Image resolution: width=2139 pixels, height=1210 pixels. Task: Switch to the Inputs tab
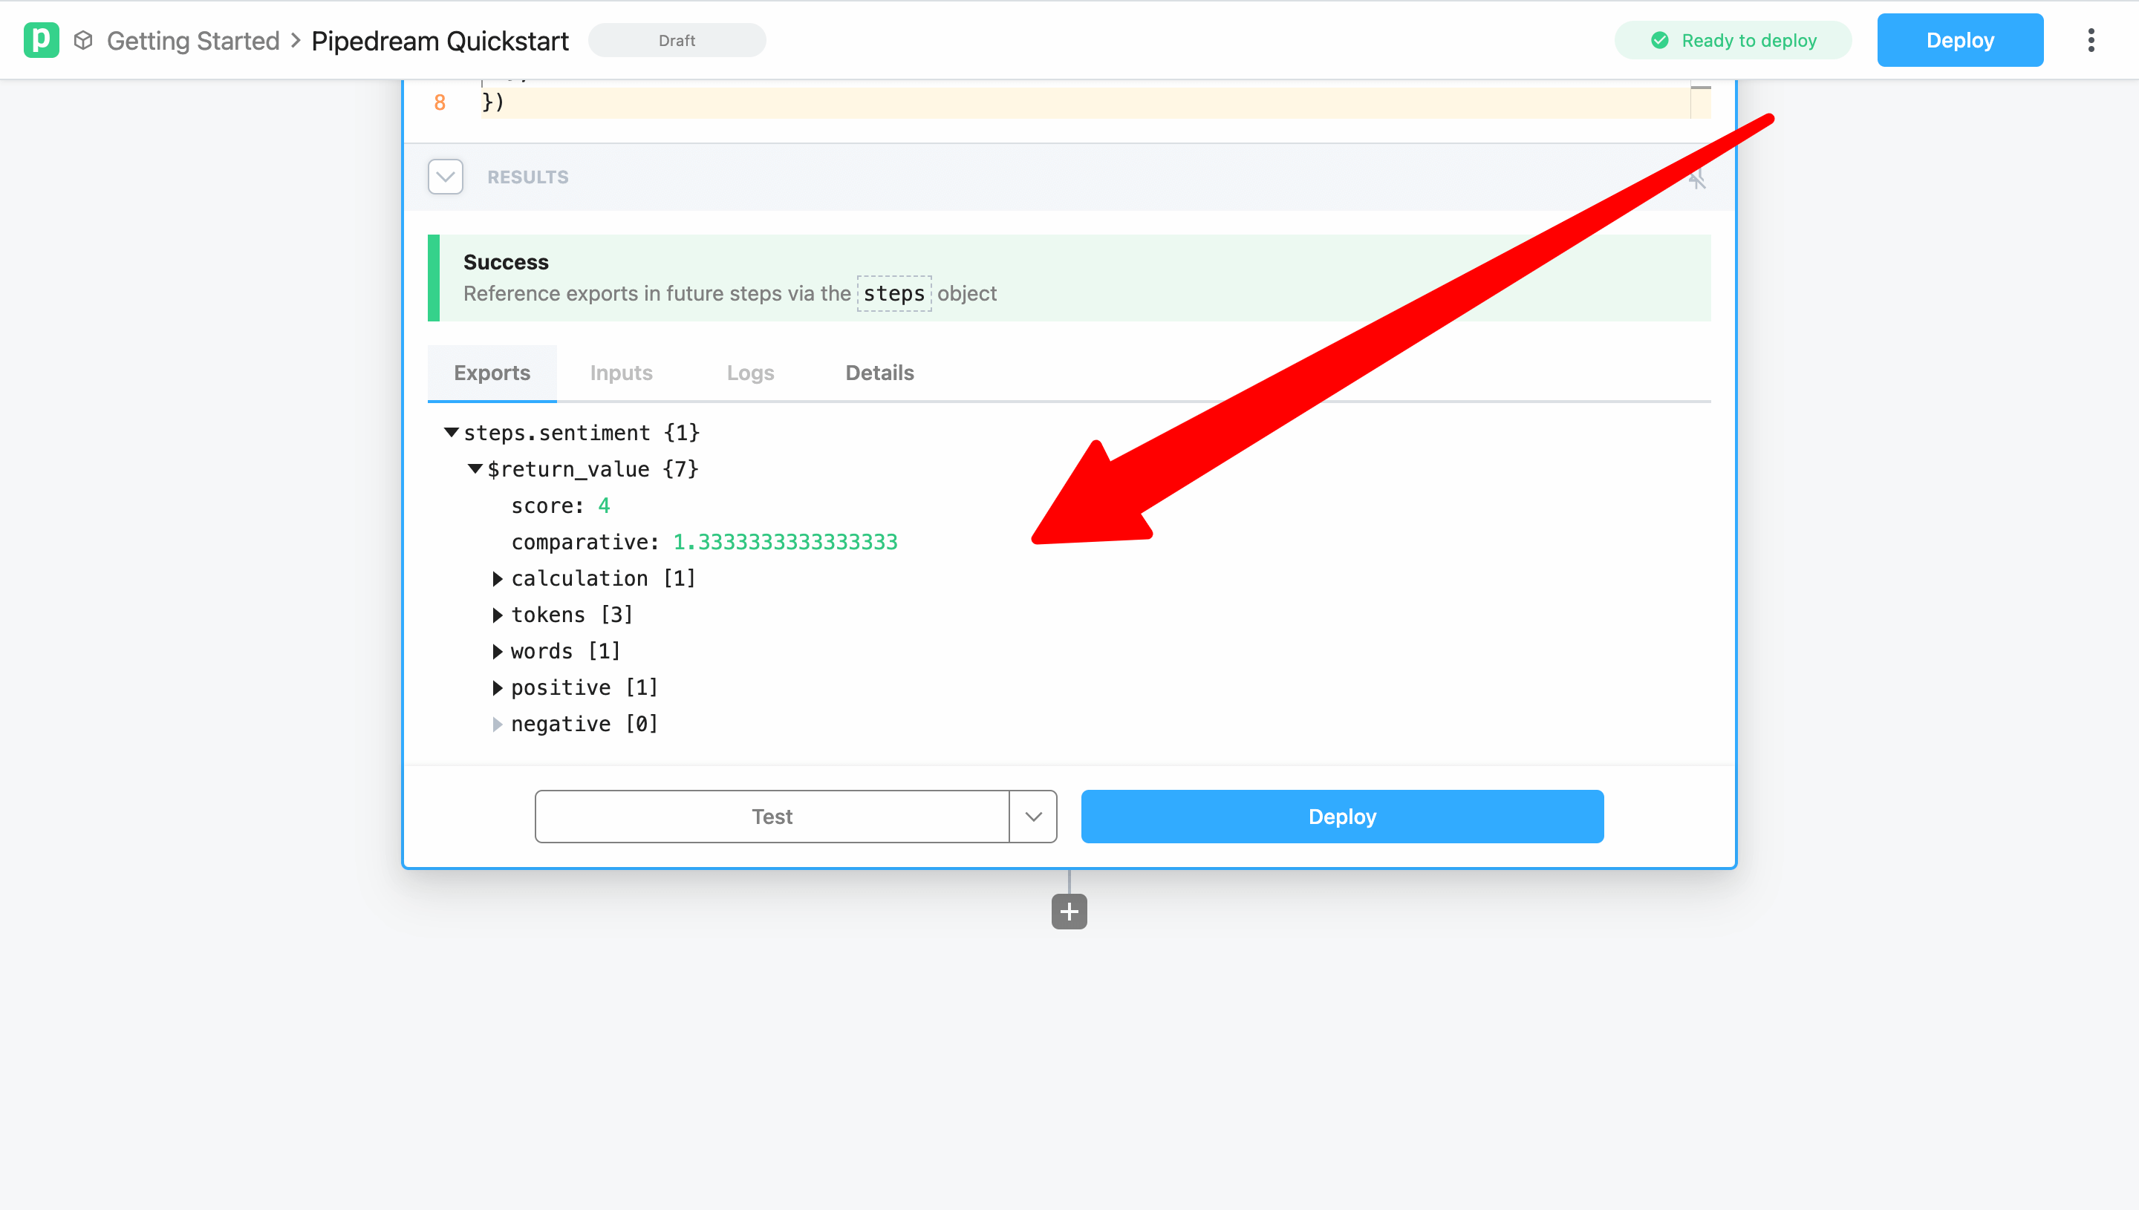click(621, 373)
